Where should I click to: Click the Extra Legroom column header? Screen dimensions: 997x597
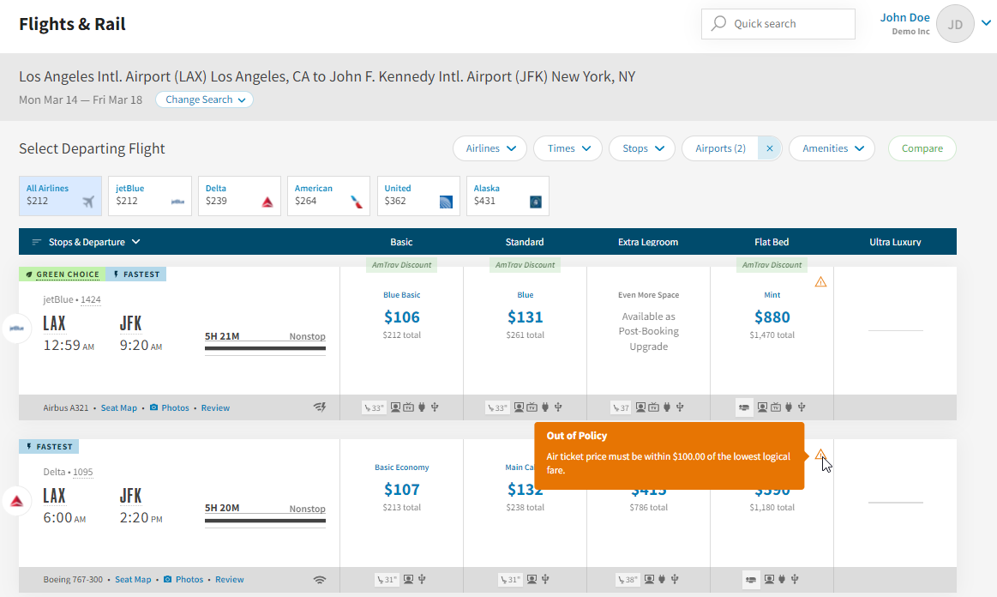click(648, 242)
